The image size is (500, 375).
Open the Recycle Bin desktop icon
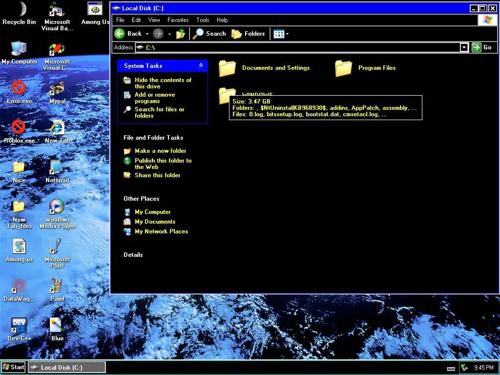pyautogui.click(x=19, y=13)
